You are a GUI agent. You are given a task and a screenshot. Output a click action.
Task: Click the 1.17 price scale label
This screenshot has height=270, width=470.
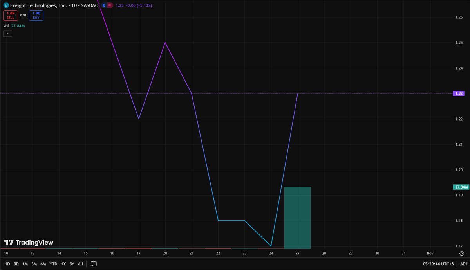pyautogui.click(x=459, y=246)
